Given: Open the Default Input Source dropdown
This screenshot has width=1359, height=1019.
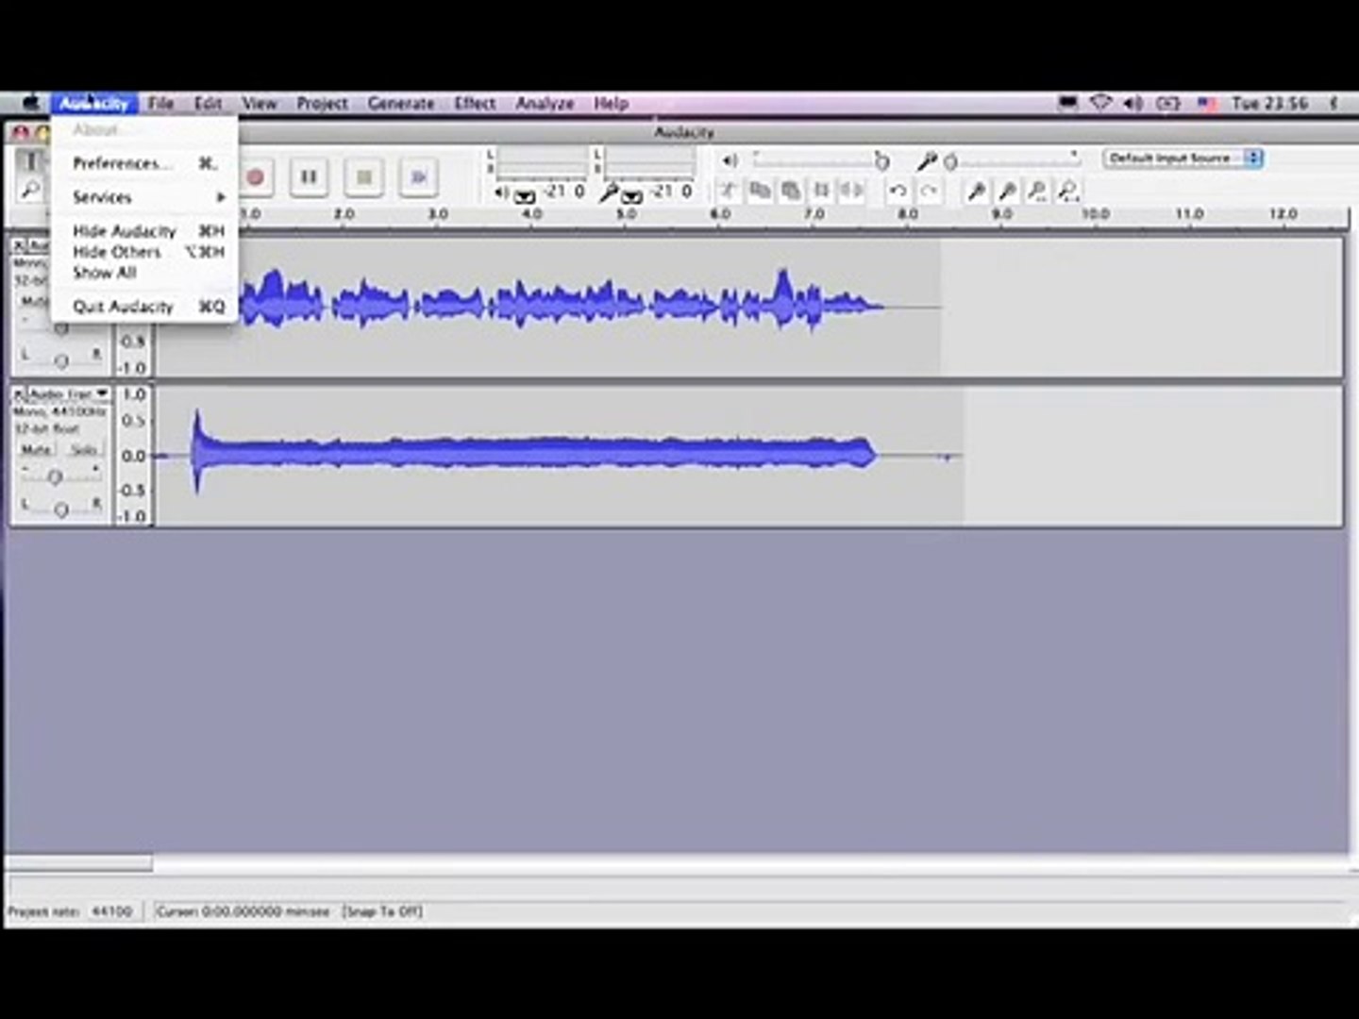Looking at the screenshot, I should [1183, 158].
